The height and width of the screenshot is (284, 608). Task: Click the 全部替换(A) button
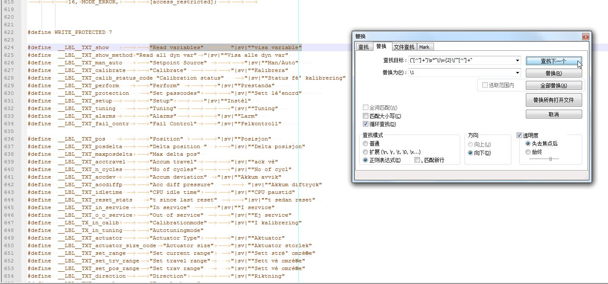553,85
